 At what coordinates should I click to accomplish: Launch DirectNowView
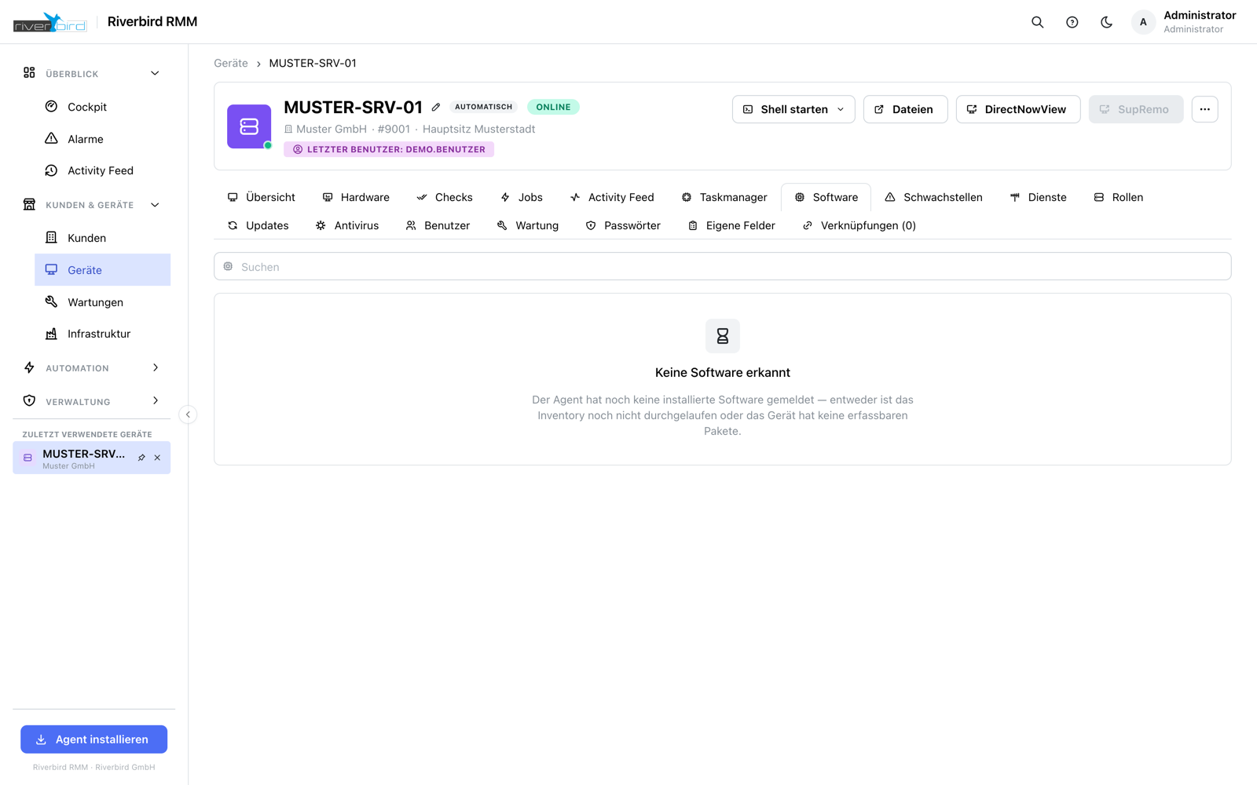coord(1017,109)
